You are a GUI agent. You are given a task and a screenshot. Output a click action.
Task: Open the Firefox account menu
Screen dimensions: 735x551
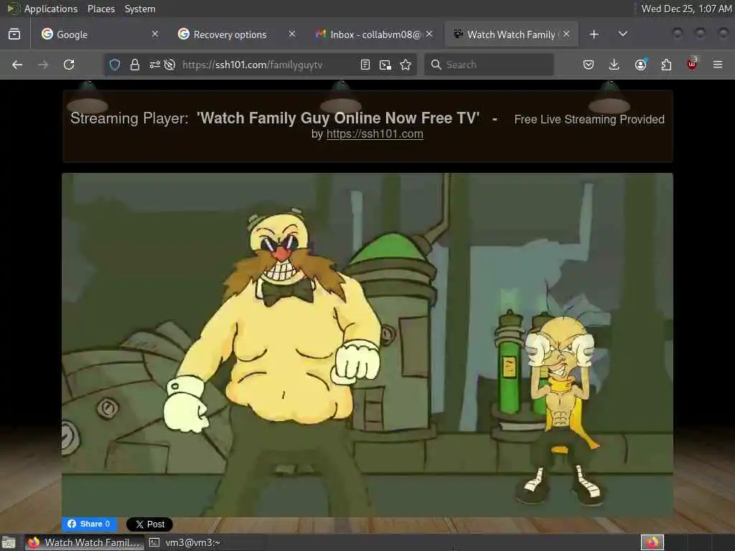[x=640, y=65]
